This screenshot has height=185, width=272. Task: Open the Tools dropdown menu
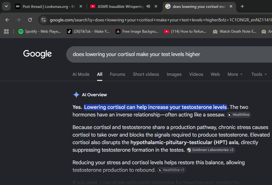pyautogui.click(x=259, y=74)
